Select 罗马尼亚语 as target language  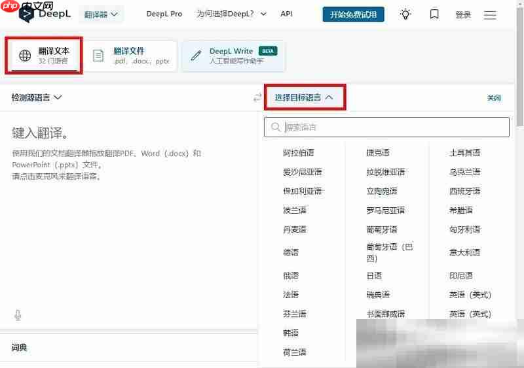pyautogui.click(x=386, y=210)
